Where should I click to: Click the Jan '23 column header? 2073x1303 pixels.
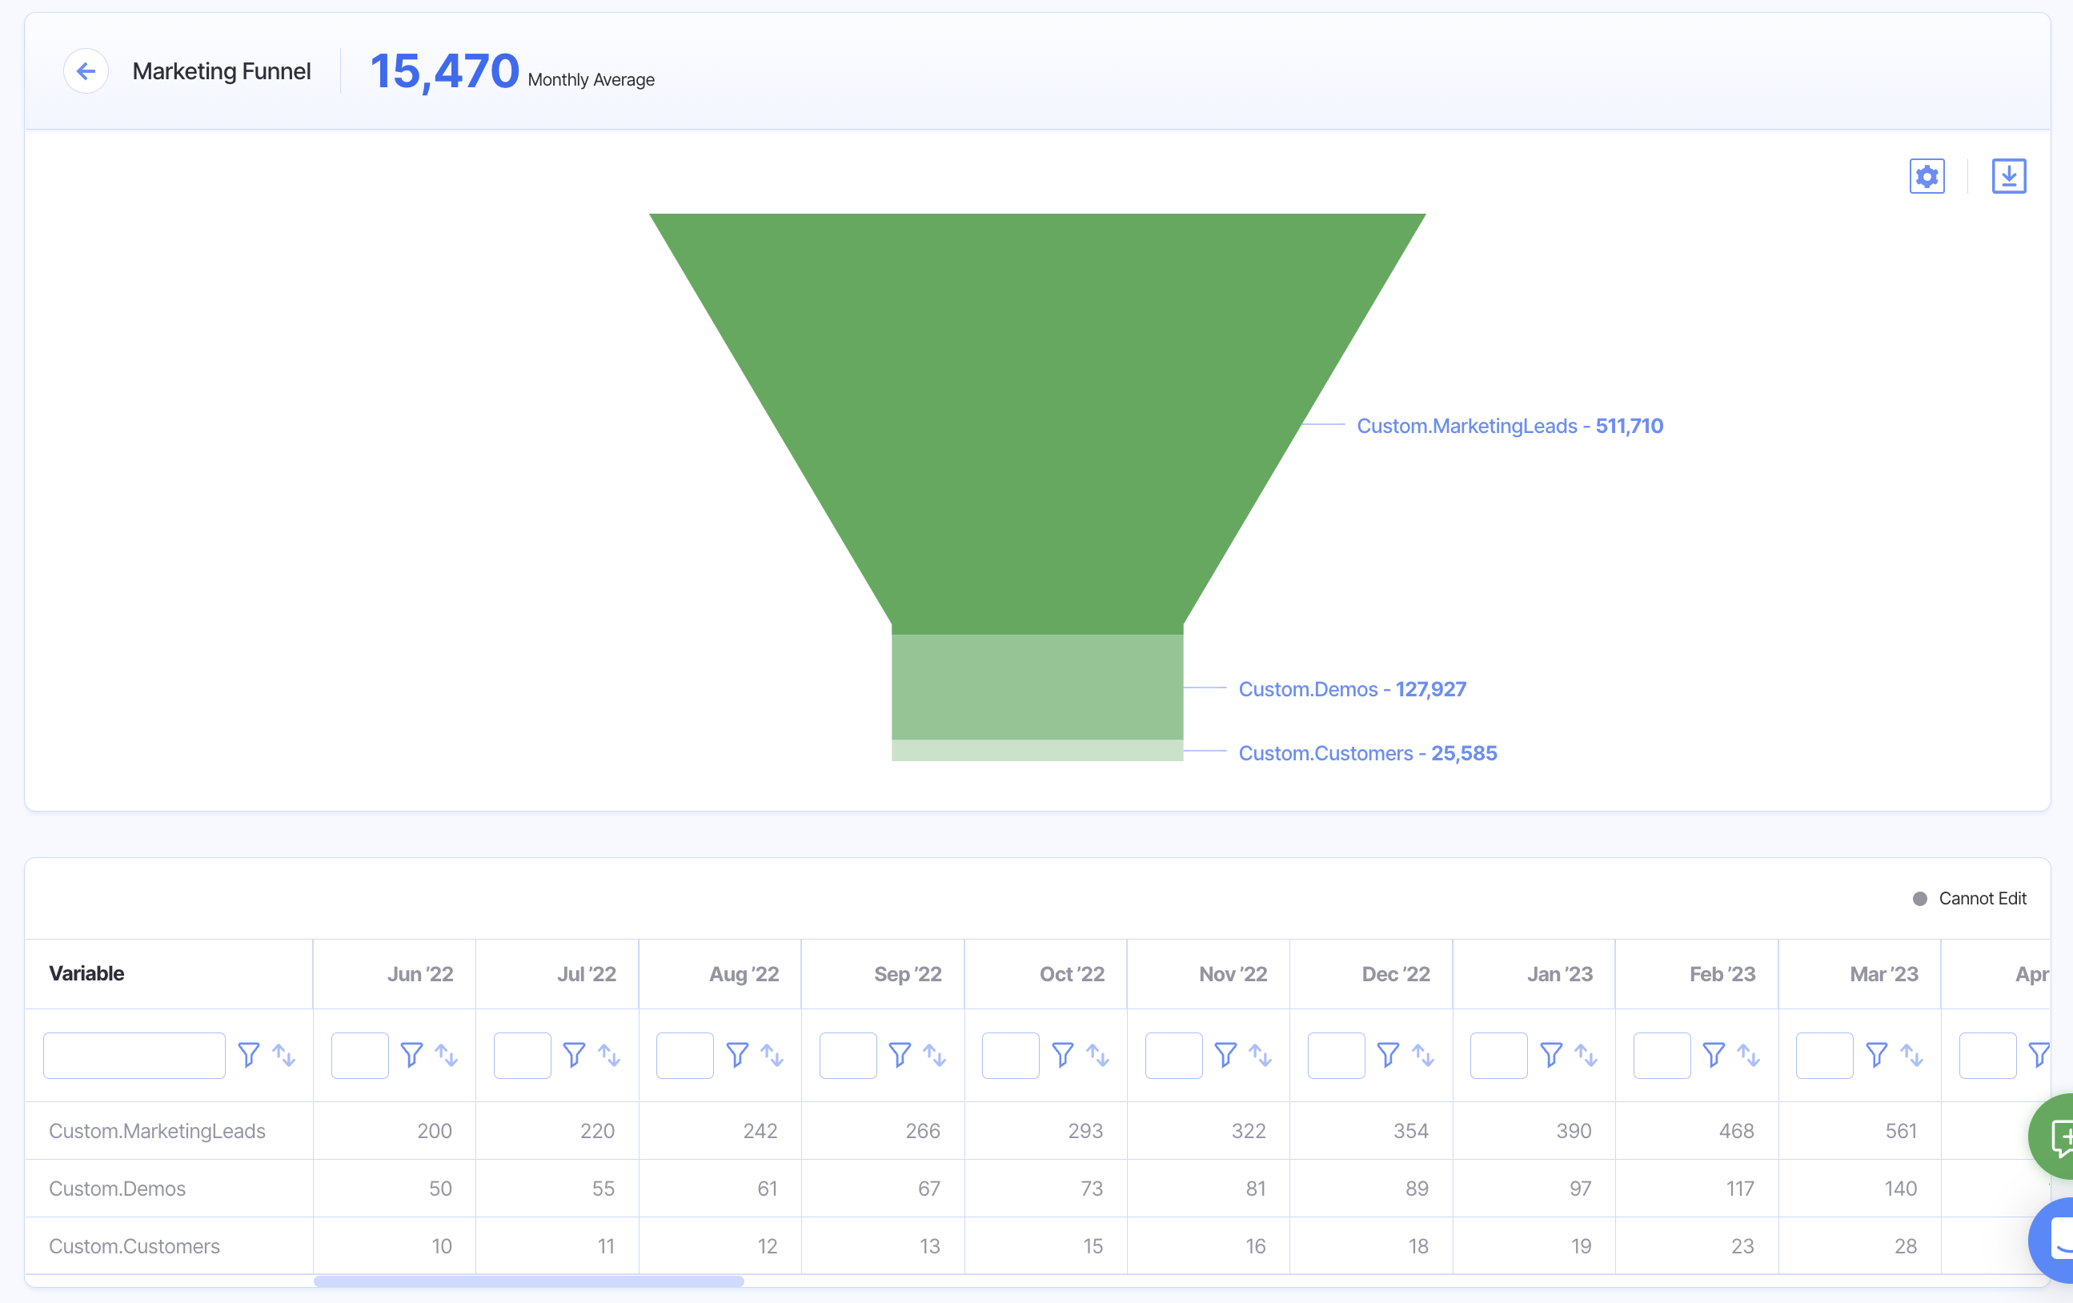pyautogui.click(x=1559, y=973)
